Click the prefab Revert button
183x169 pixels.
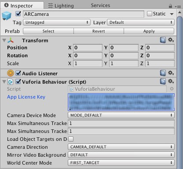click(x=99, y=31)
